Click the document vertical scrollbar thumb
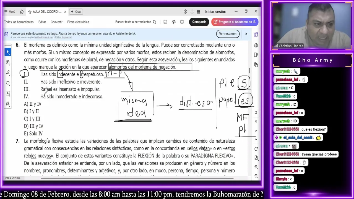This screenshot has height=199, width=354. point(249,70)
